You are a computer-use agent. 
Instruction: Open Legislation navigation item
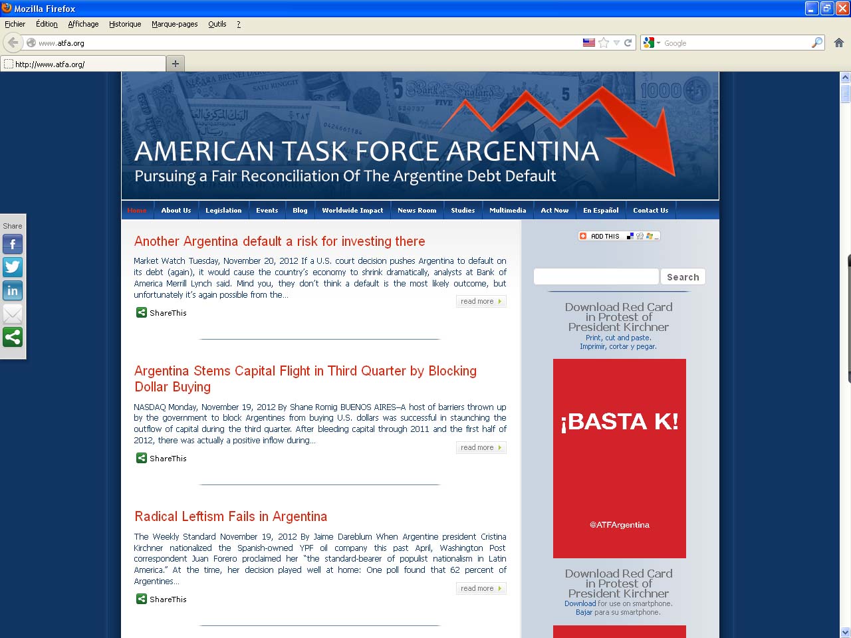[x=223, y=210]
